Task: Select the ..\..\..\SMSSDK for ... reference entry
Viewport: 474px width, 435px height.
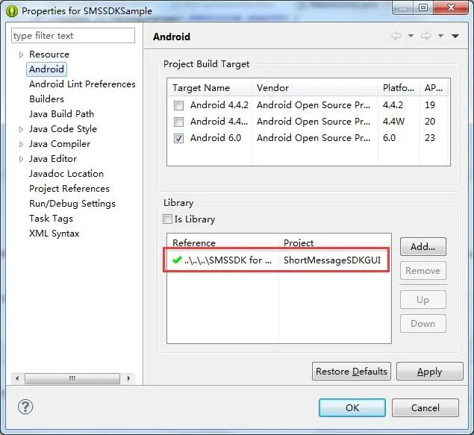Action: 228,260
